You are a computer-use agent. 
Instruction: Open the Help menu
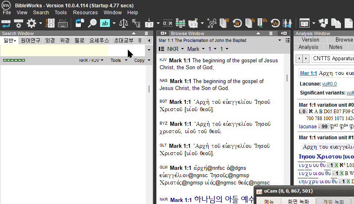(x=133, y=13)
